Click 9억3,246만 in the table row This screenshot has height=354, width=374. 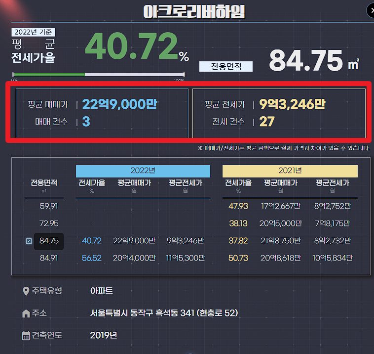[x=186, y=241]
